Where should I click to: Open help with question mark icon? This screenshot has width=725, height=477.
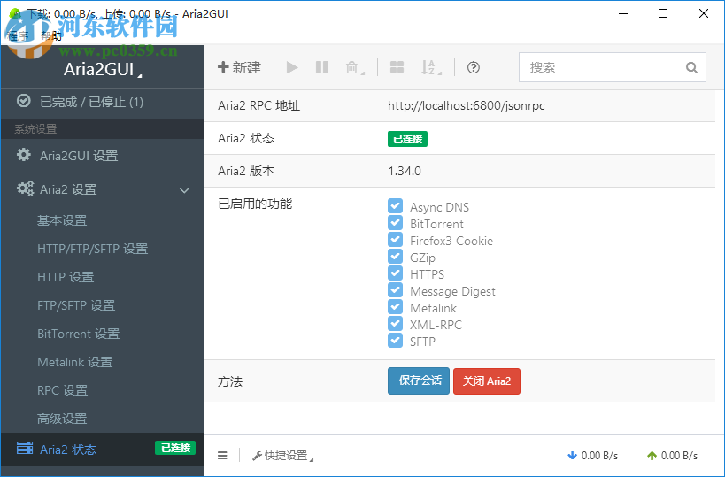pyautogui.click(x=473, y=67)
